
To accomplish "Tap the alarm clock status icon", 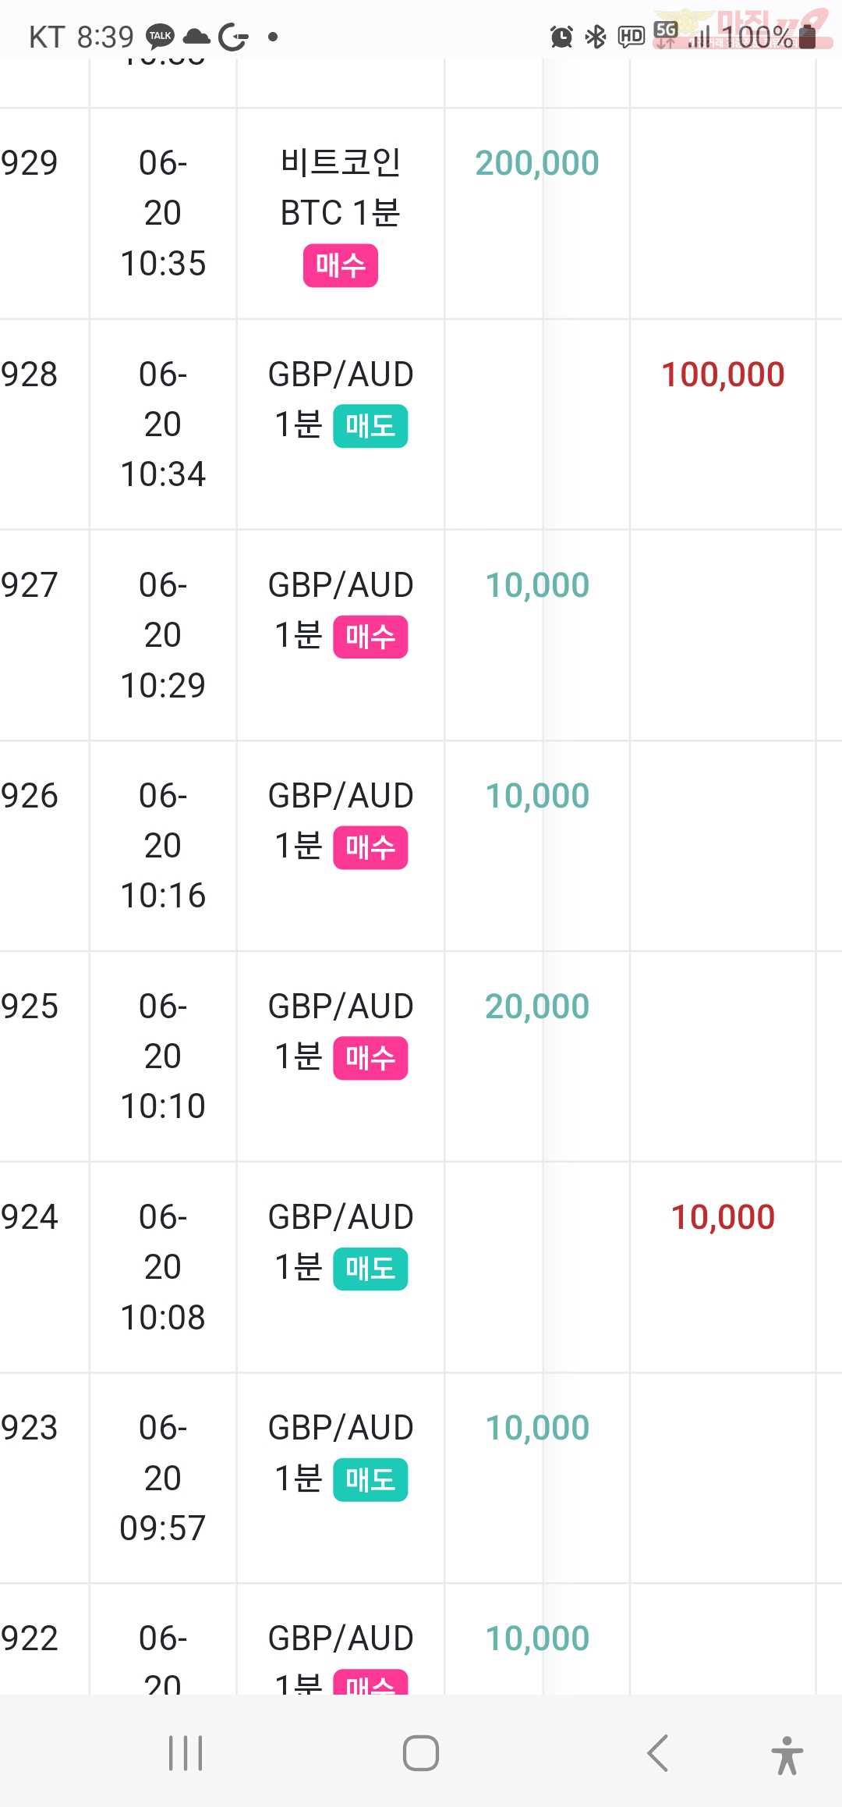I will 561,36.
